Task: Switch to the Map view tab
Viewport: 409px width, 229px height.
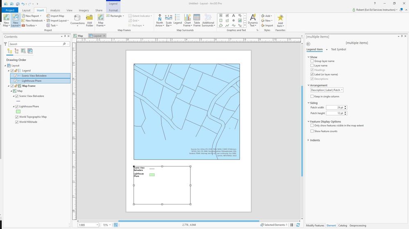Action: pos(80,36)
